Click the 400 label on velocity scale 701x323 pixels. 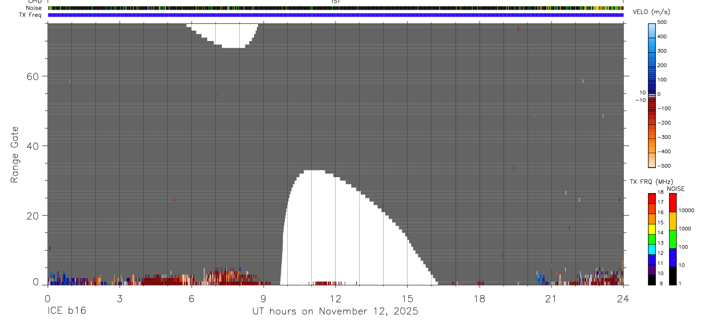click(x=662, y=36)
